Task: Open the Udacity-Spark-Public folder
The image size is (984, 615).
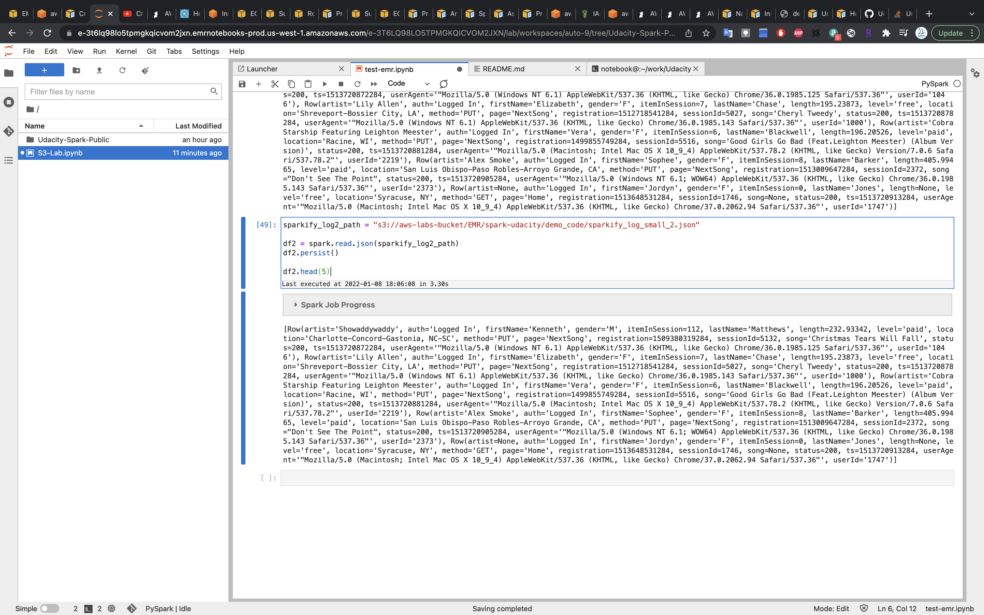Action: (x=73, y=139)
